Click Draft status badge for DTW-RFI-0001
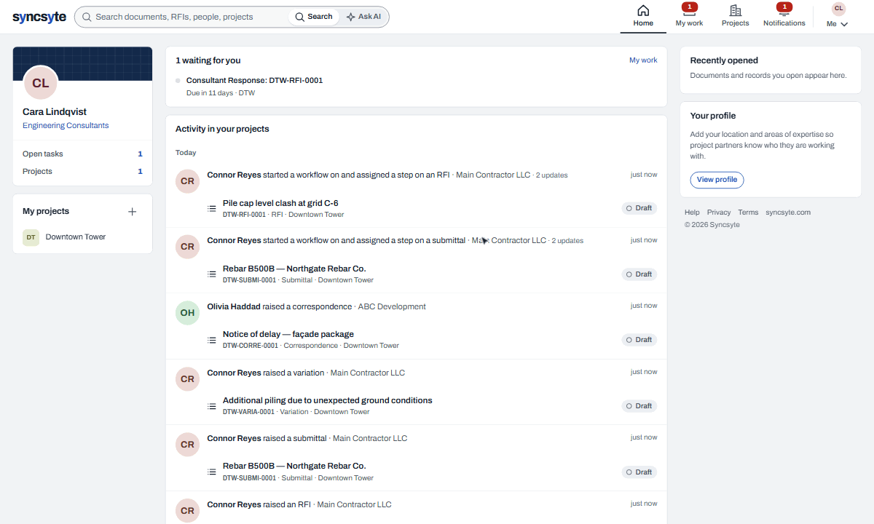 pyautogui.click(x=639, y=208)
